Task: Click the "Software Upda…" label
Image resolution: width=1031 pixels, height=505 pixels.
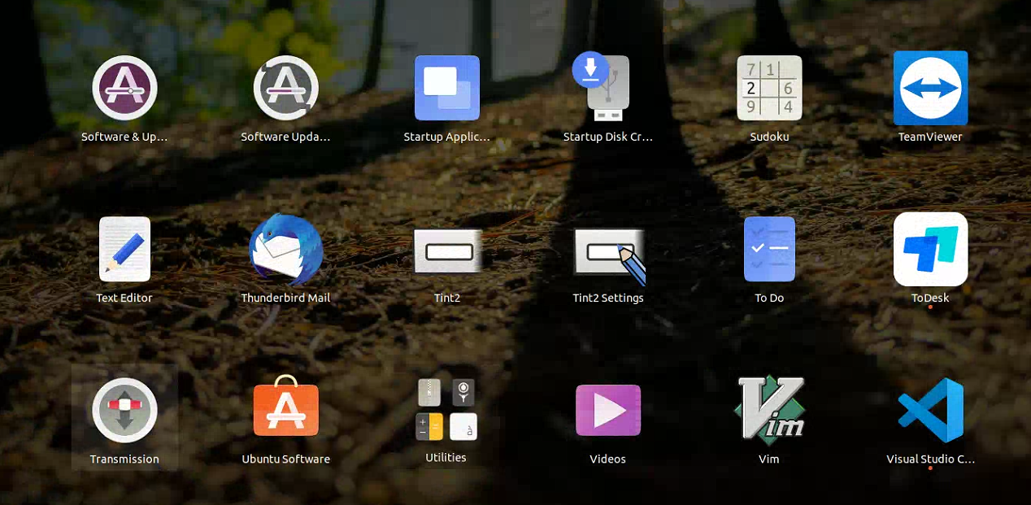Action: 285,137
